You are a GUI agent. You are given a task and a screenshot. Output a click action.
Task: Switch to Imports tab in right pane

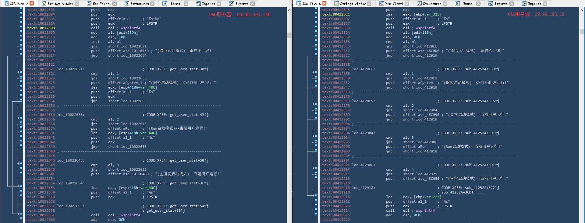point(501,4)
